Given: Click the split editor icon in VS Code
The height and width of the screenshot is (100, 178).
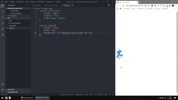Looking at the screenshot, I should click(x=109, y=5).
